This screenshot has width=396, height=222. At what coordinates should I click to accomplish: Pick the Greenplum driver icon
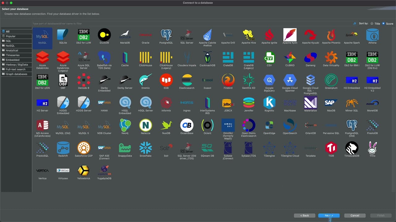(331, 82)
